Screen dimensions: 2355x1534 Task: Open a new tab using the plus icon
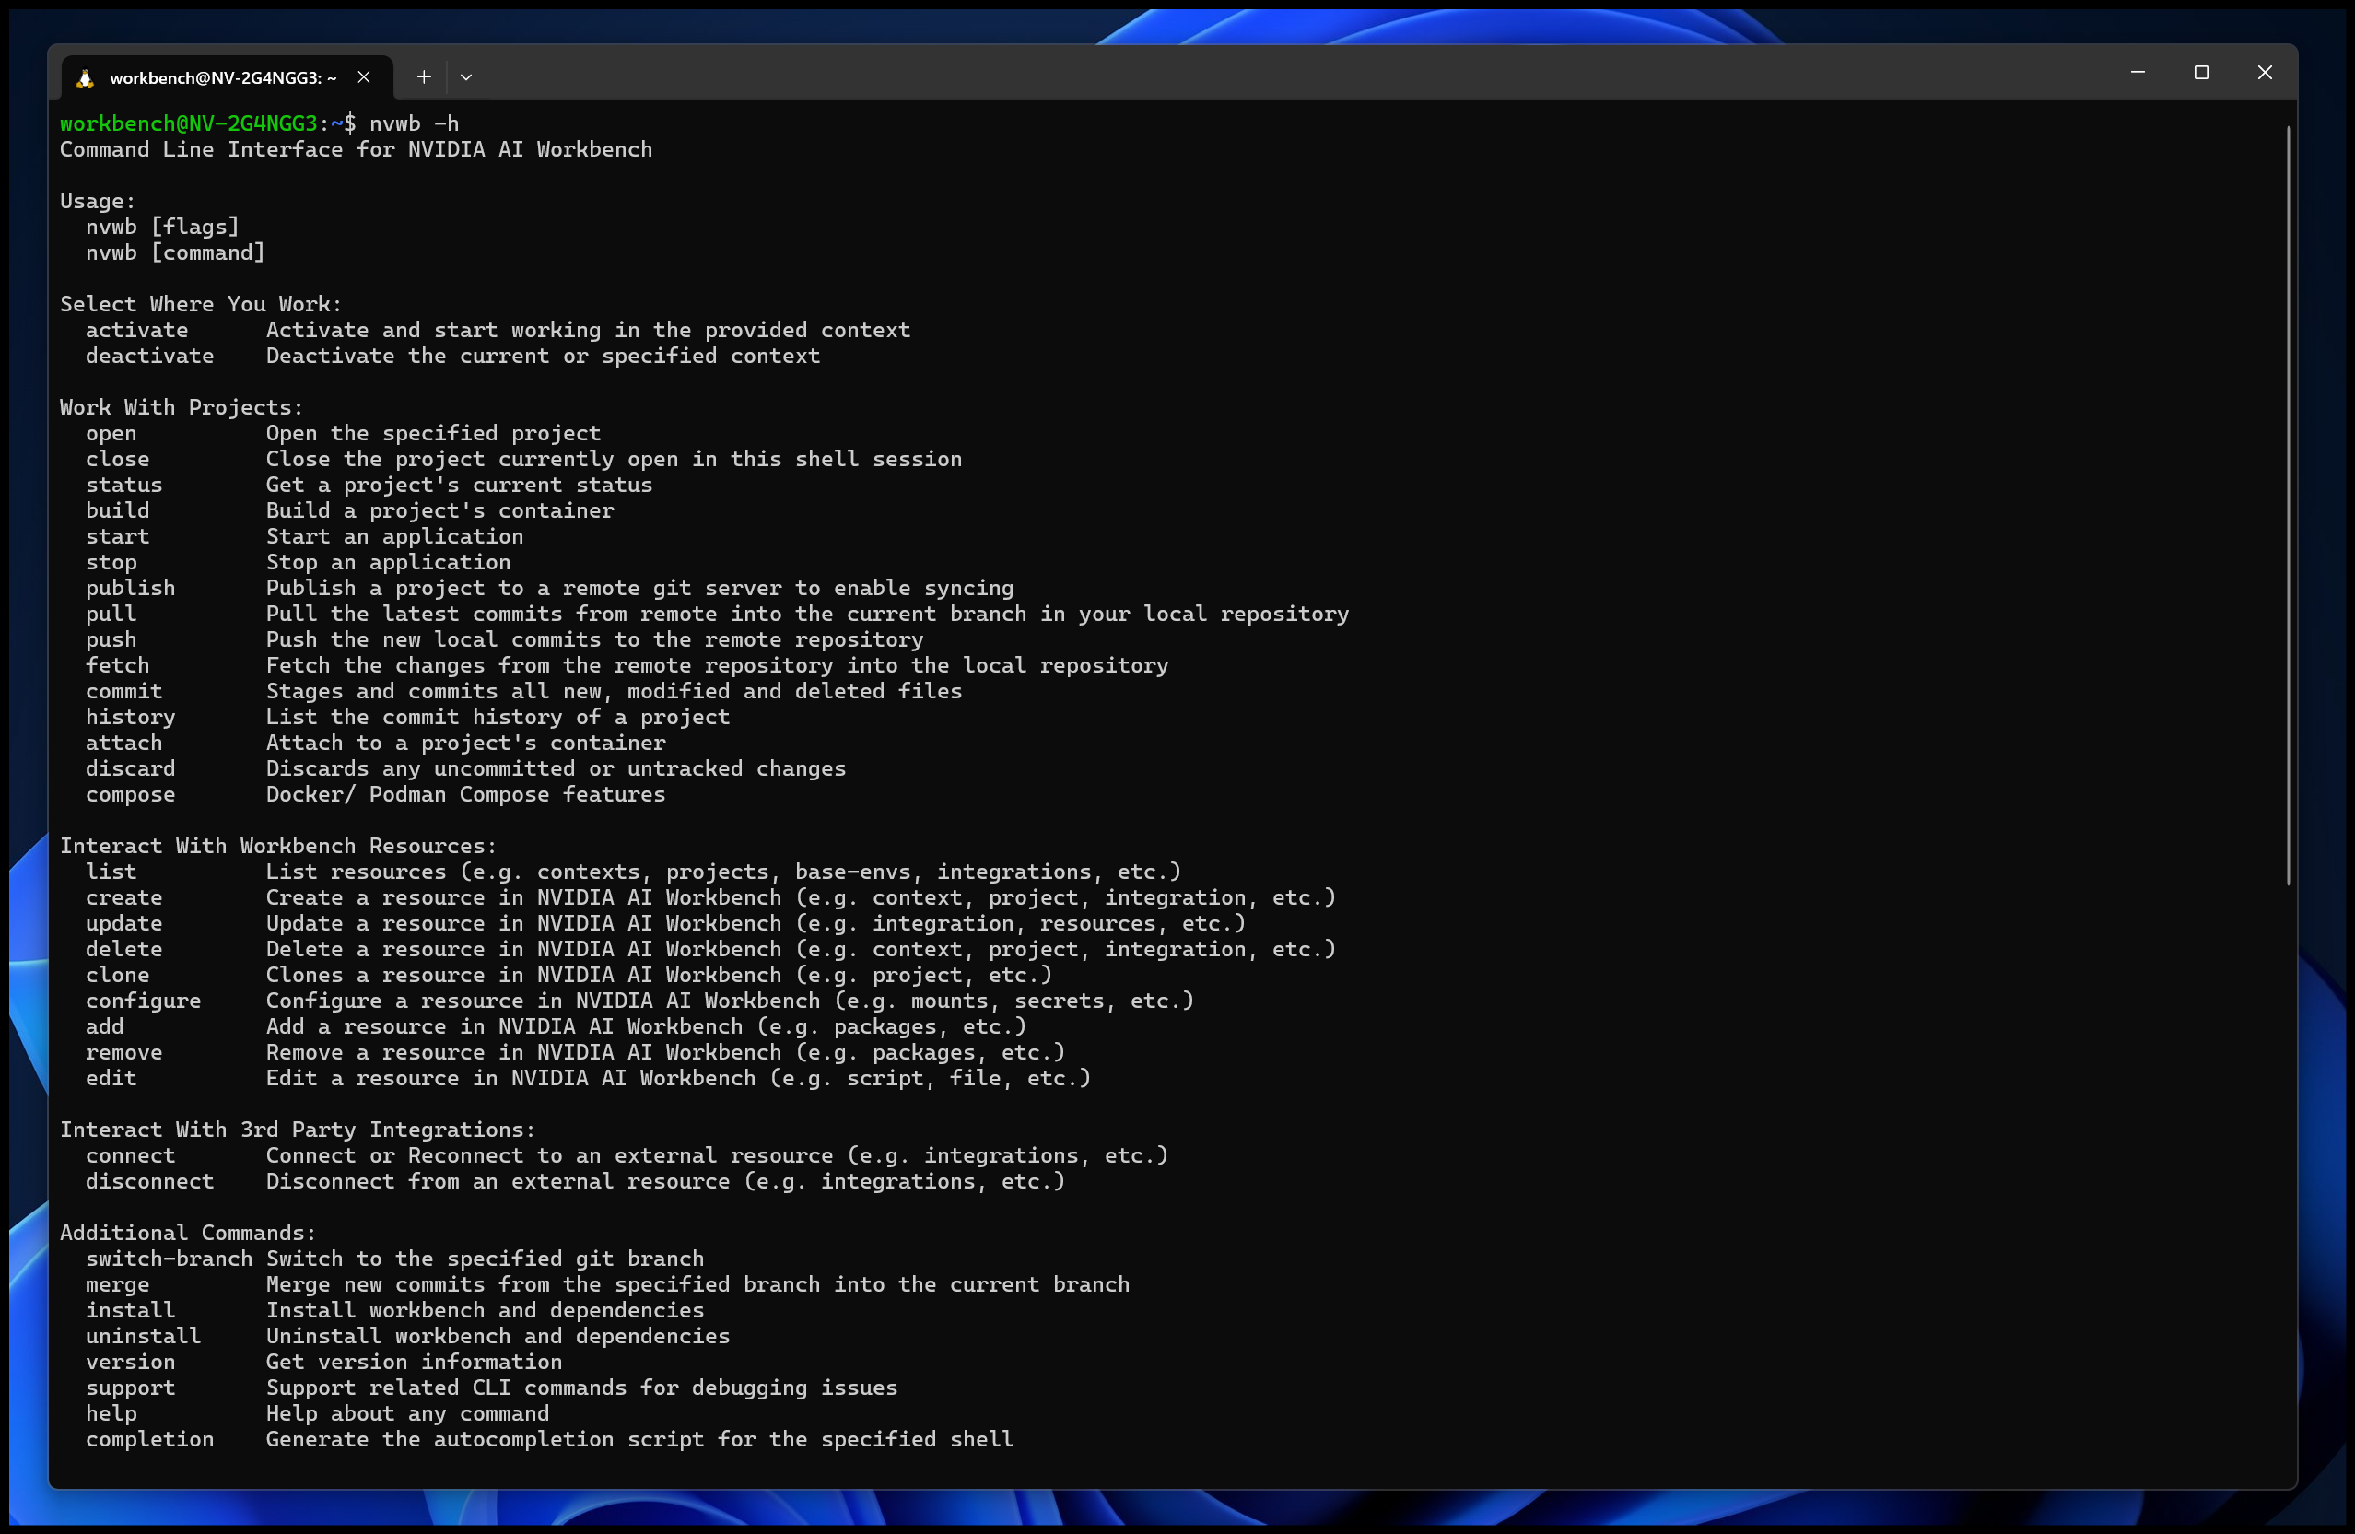(424, 76)
